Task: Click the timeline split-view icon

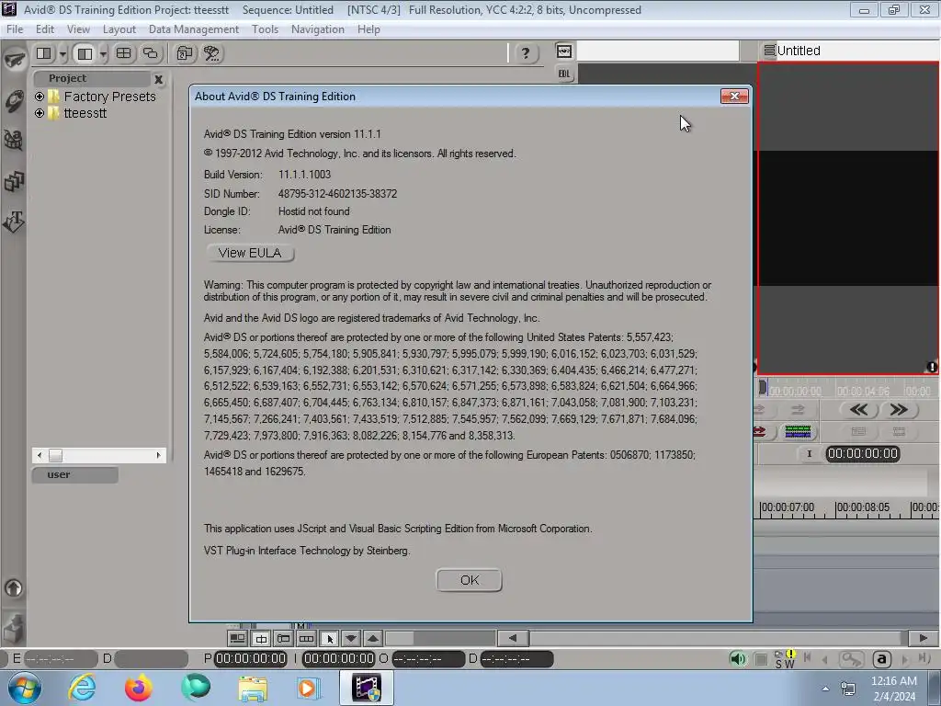Action: (x=261, y=638)
